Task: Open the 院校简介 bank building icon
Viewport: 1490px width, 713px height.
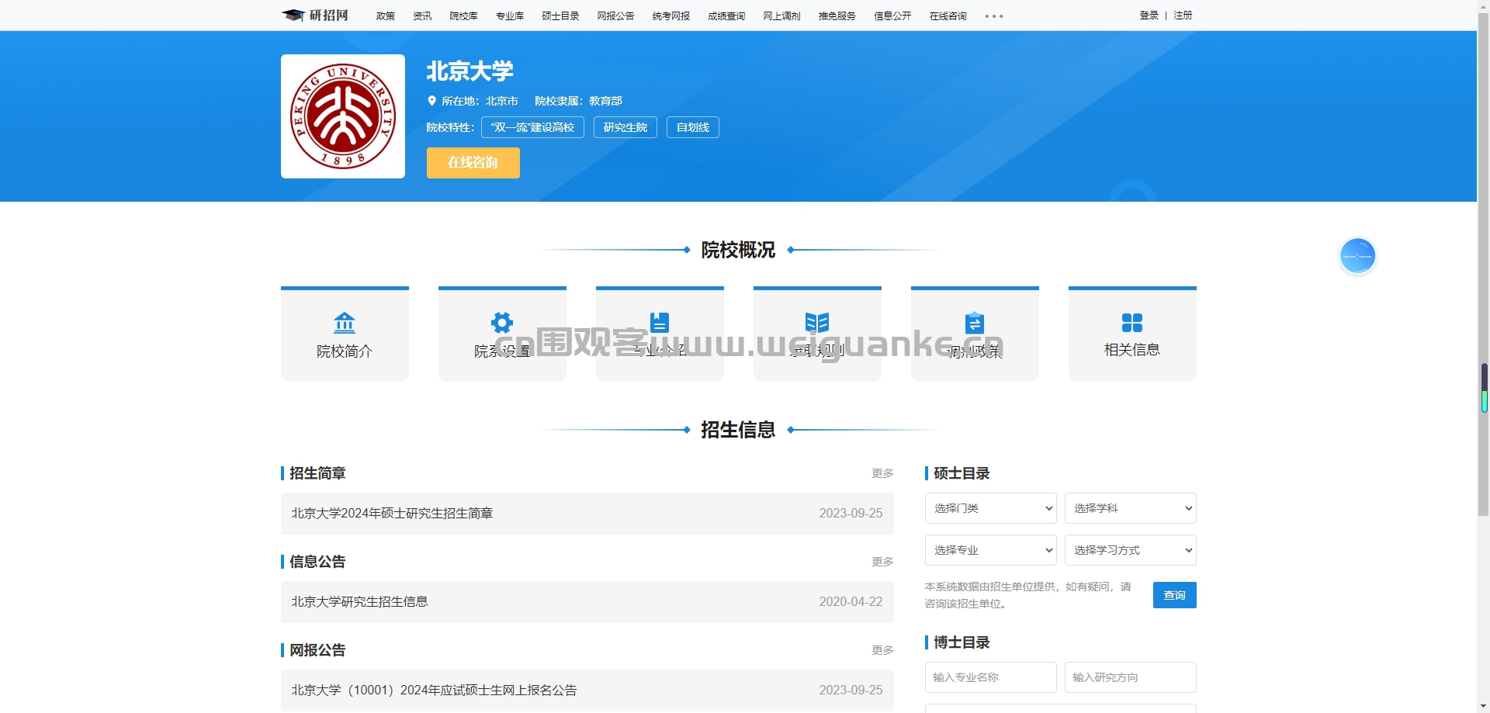Action: 345,322
